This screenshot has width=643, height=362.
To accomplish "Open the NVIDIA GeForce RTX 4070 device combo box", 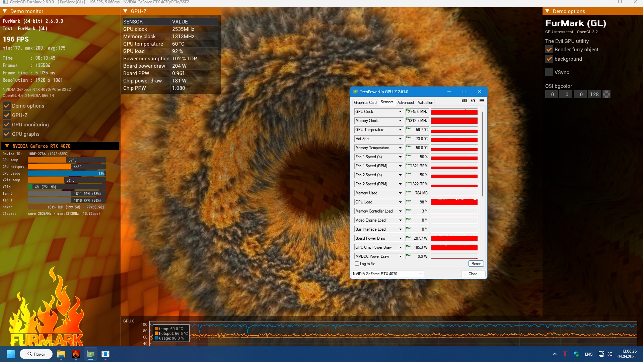I will click(388, 274).
